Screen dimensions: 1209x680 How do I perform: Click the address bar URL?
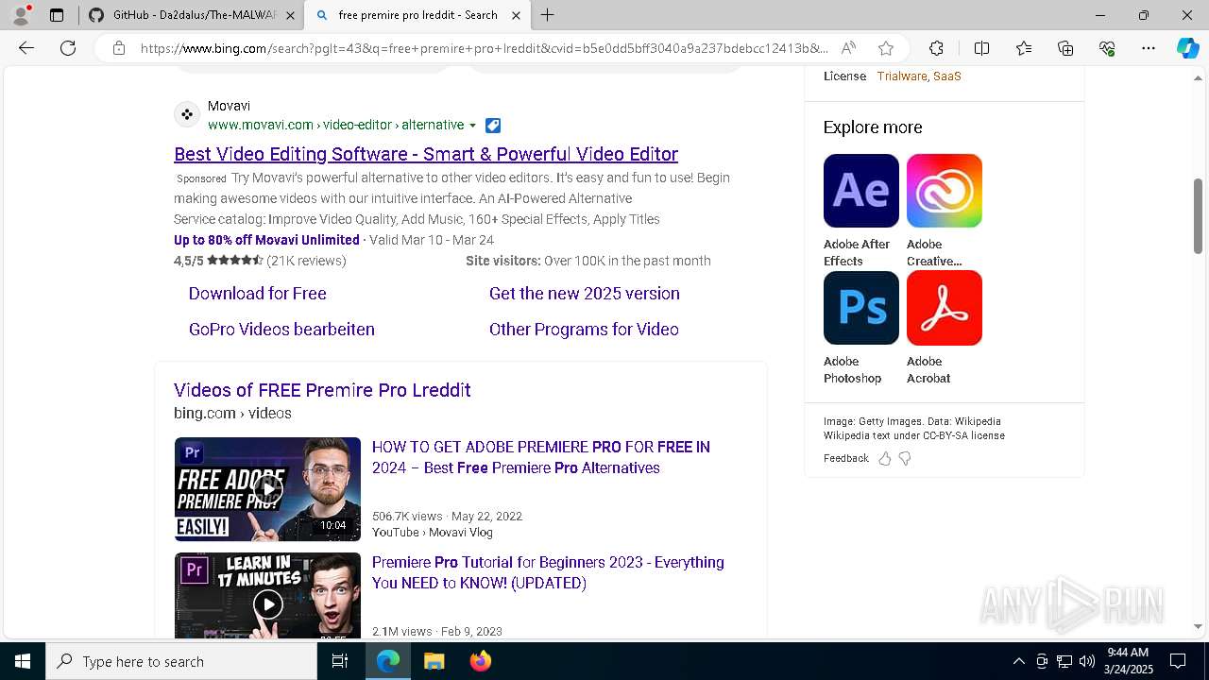pos(484,48)
